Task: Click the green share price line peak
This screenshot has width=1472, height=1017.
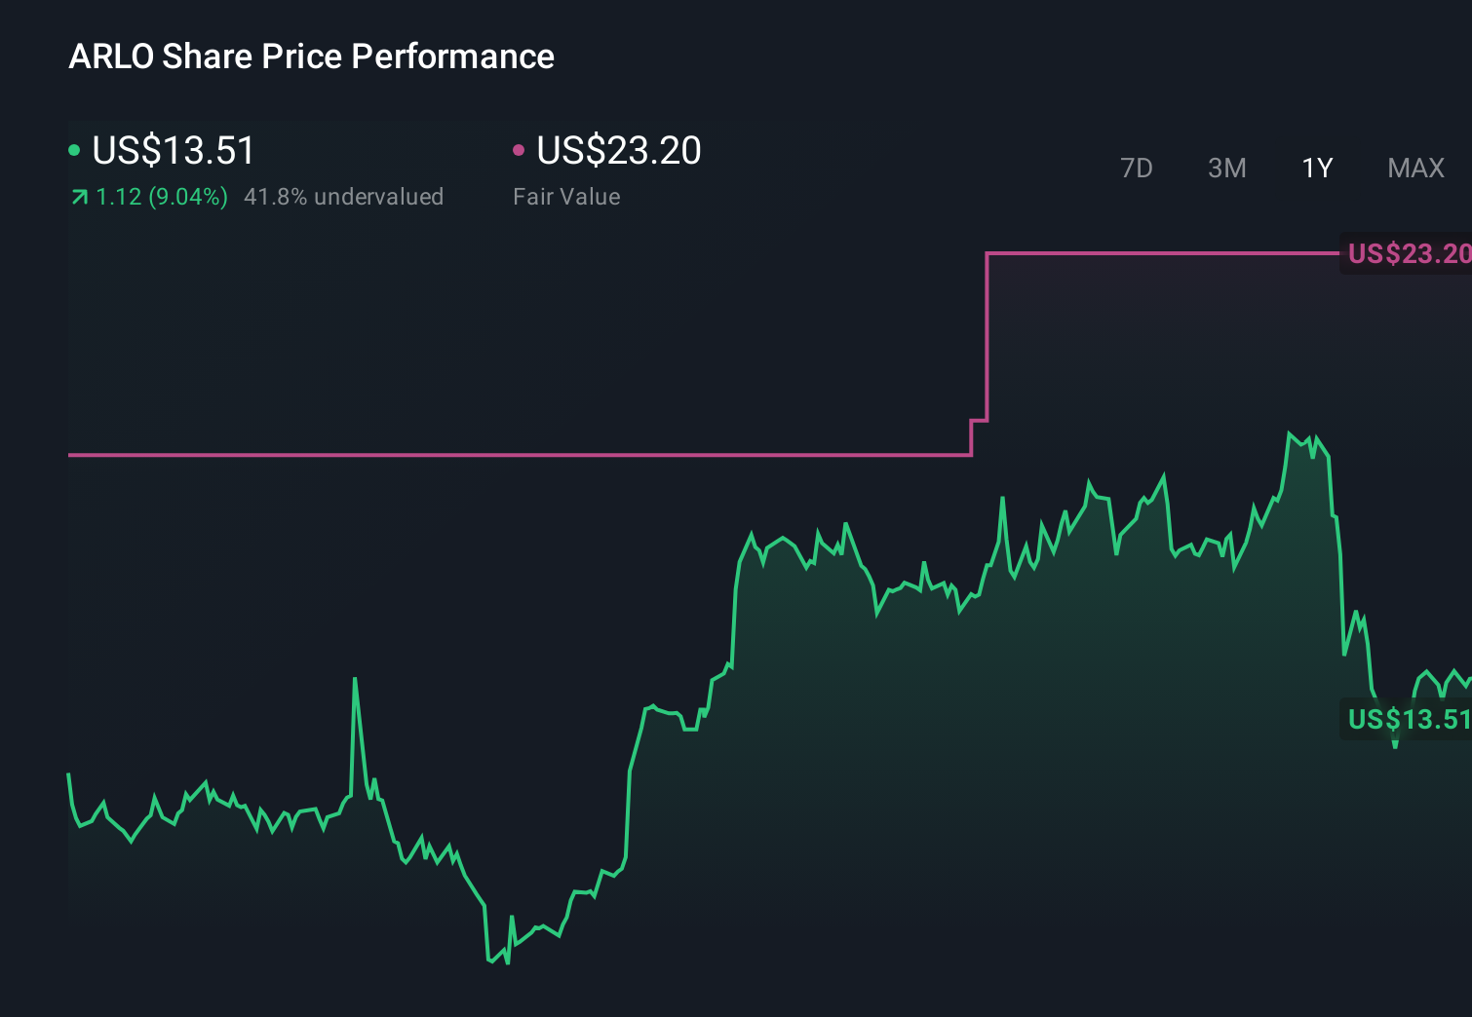Action: coord(1290,429)
